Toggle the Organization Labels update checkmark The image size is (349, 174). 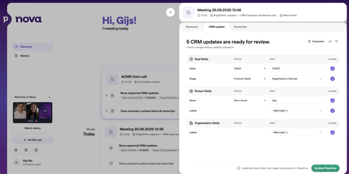point(332,133)
